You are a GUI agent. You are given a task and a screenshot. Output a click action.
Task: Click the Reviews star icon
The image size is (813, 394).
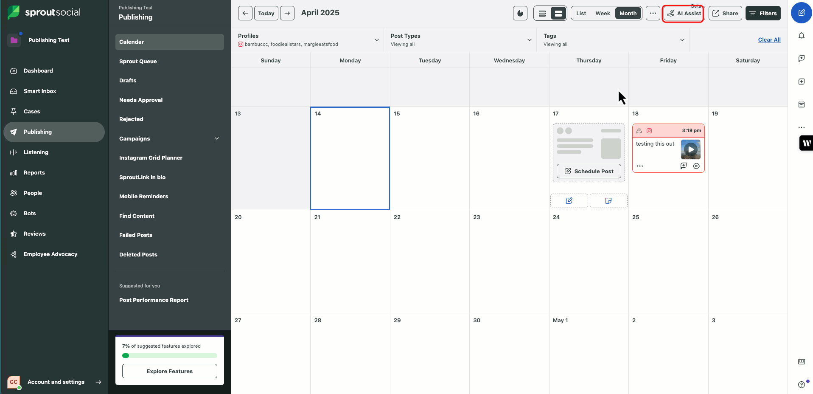click(14, 234)
